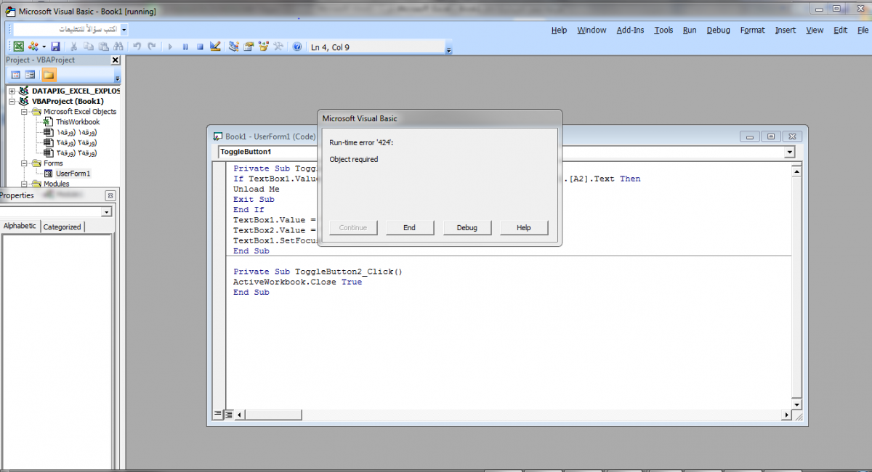Select UserForm1 in the Forms folder
The width and height of the screenshot is (872, 472).
73,174
